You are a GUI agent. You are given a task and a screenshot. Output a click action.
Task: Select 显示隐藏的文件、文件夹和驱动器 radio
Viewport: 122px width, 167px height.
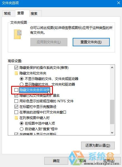(x=21, y=84)
